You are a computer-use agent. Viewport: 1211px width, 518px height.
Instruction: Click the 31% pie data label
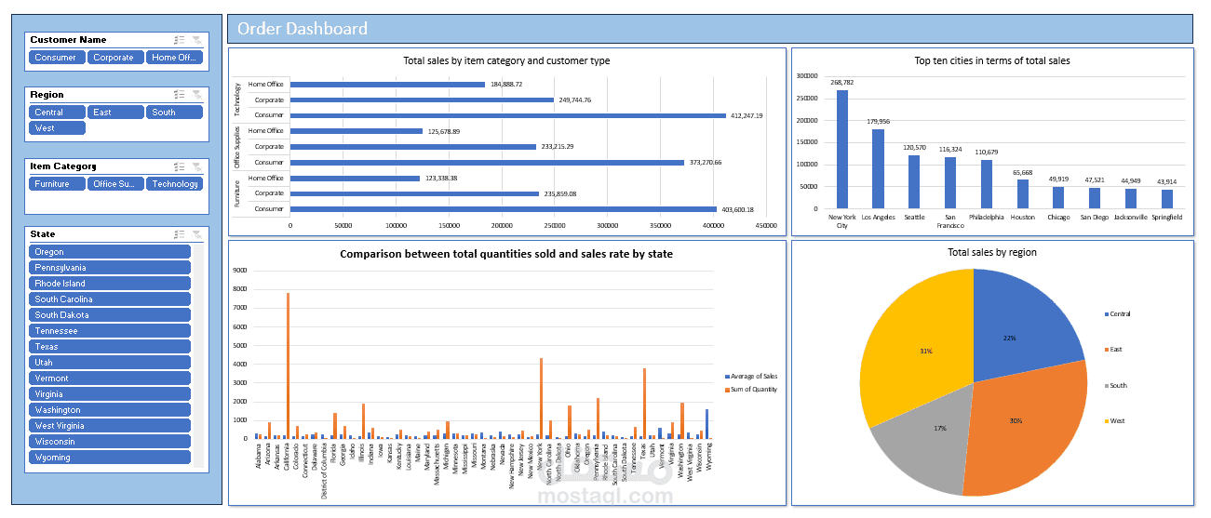[x=926, y=352]
